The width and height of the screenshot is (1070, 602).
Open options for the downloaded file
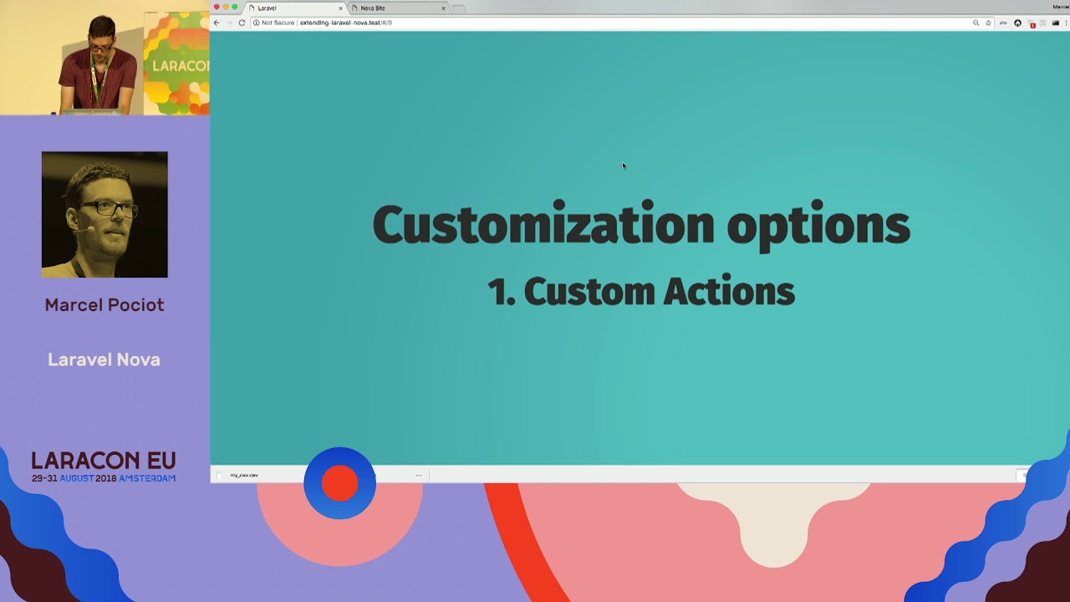419,475
